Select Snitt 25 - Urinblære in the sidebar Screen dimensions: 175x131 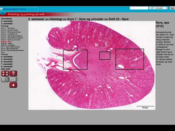coord(8,45)
